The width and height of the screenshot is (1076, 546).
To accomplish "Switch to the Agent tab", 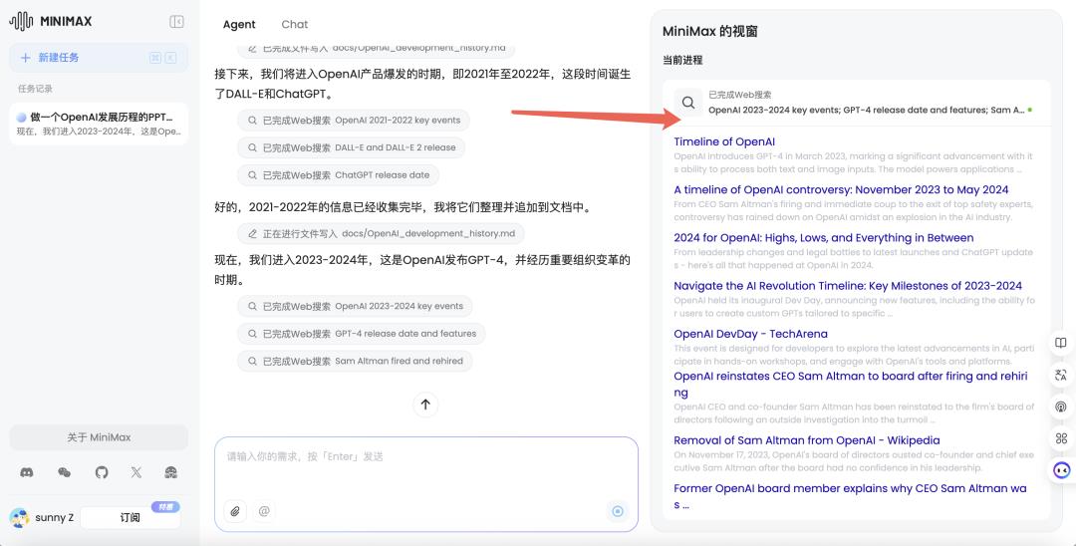I will (x=239, y=24).
